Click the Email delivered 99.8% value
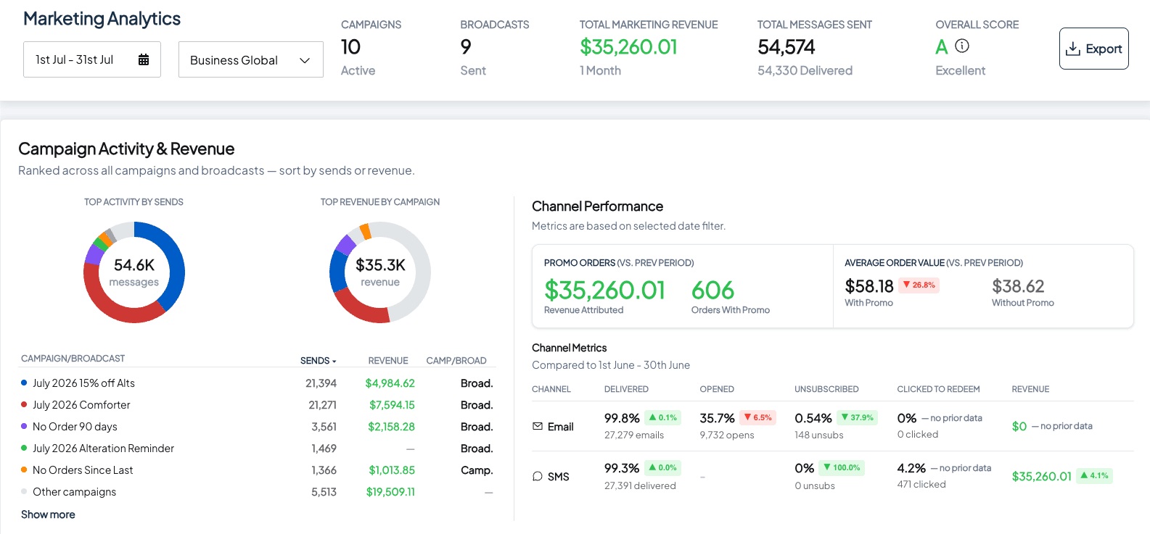Viewport: 1150px width, 534px height. [x=622, y=418]
